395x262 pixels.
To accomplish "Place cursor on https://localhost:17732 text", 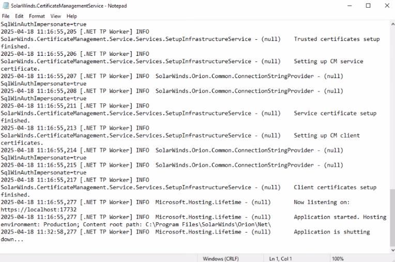I will click(39, 210).
